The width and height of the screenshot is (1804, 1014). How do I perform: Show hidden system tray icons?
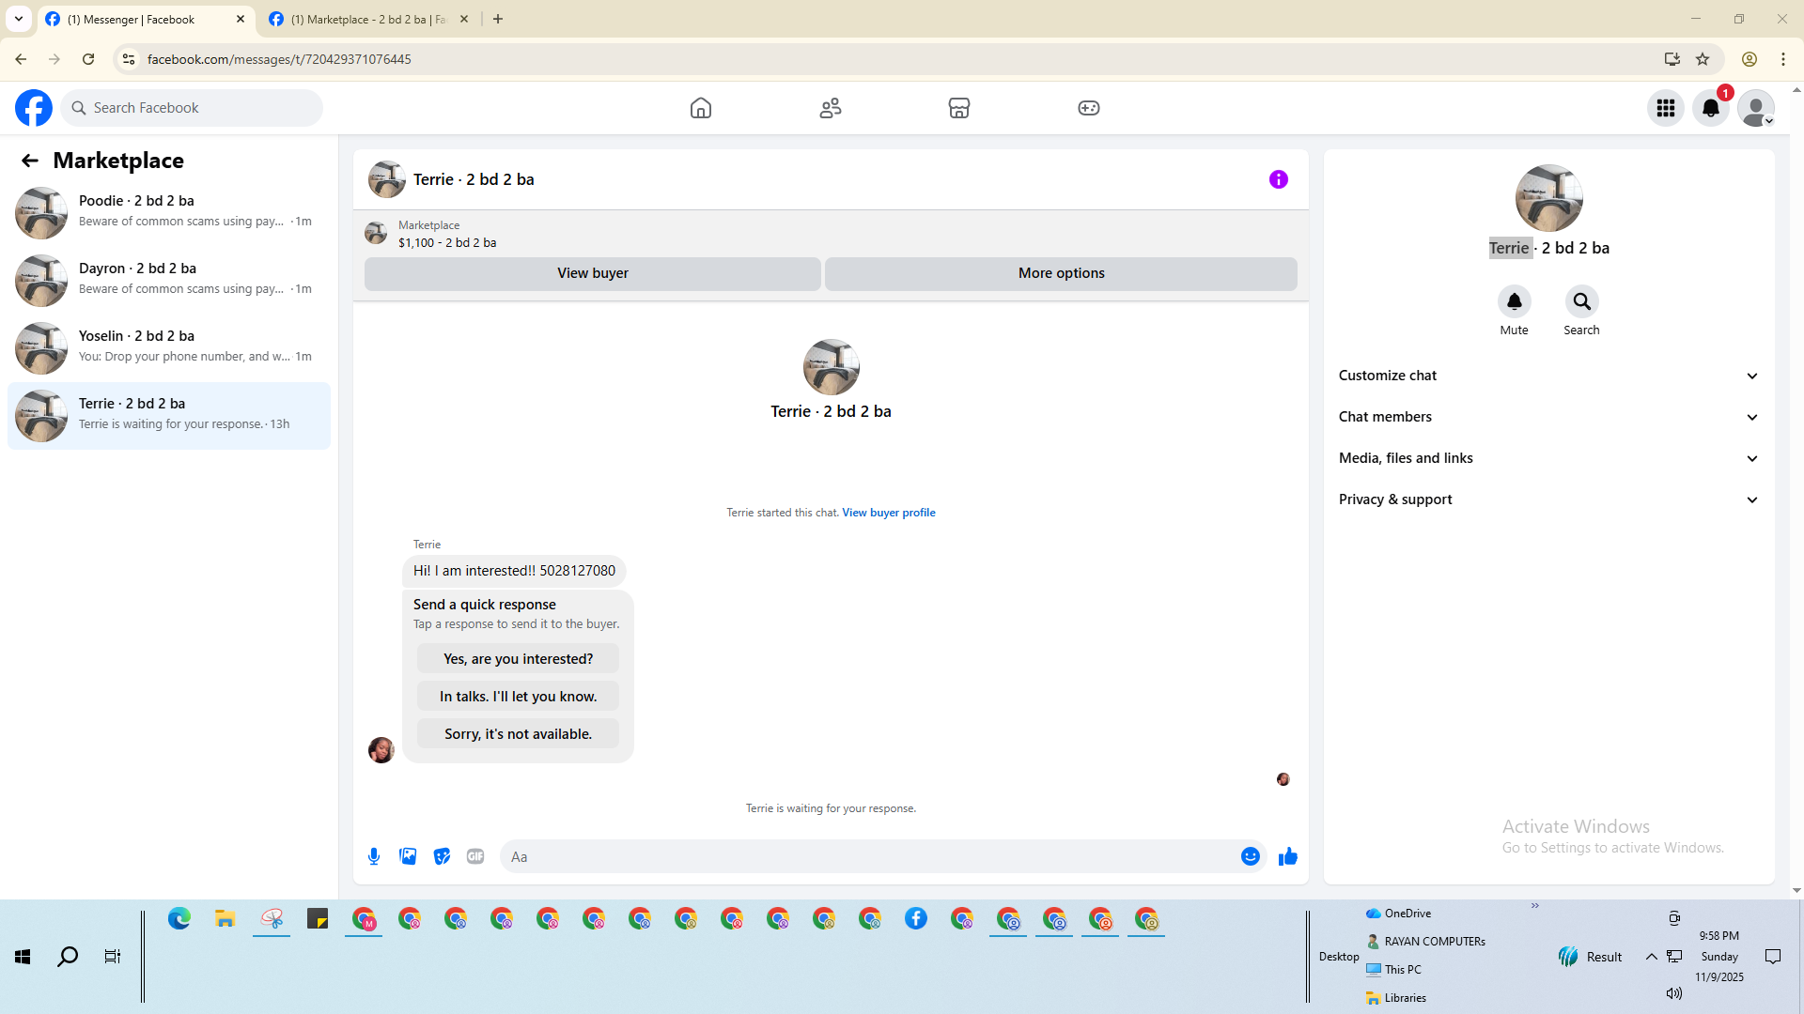(1651, 957)
